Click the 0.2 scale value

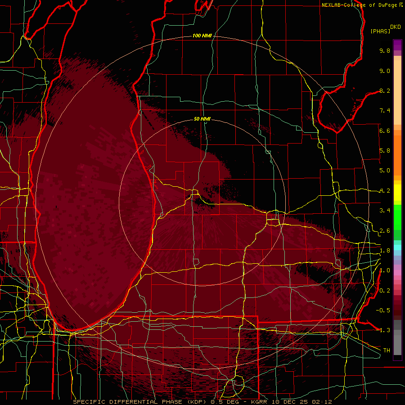pyautogui.click(x=385, y=291)
